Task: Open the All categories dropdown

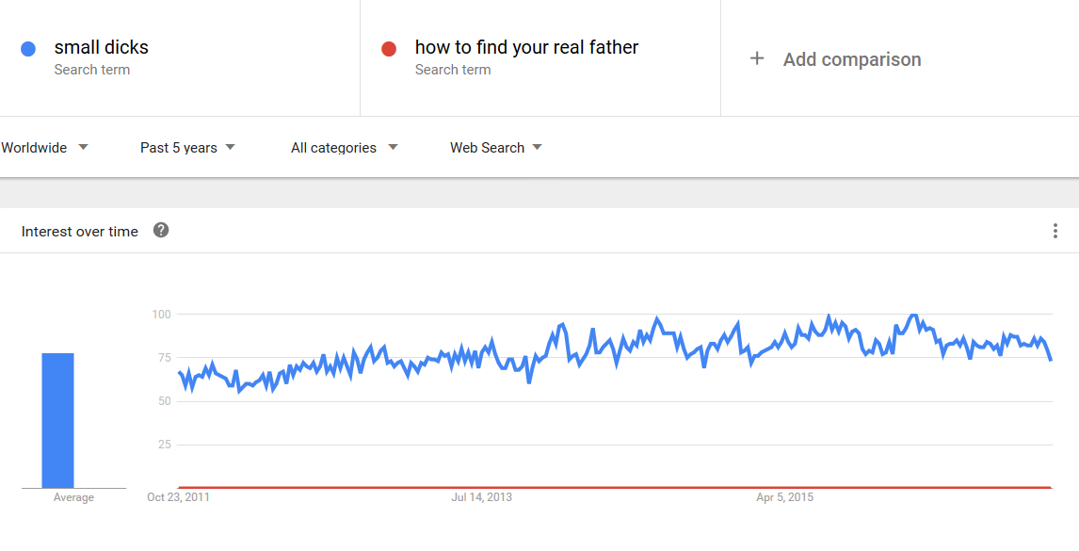Action: [344, 147]
